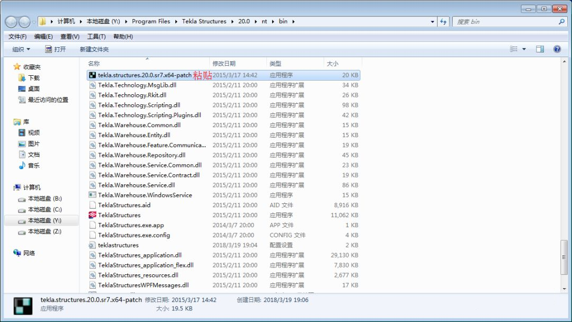Click the 打开 toolbar button
This screenshot has height=322, width=572.
(56, 49)
